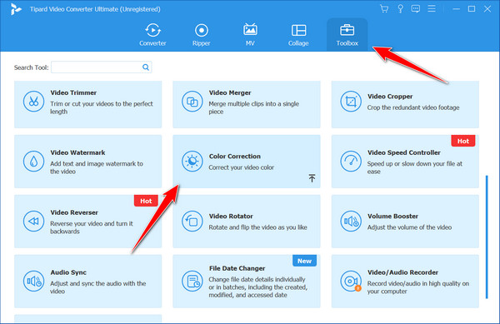Select the Video Cropper crop icon
Screen dimensions: 500x324
pos(351,102)
